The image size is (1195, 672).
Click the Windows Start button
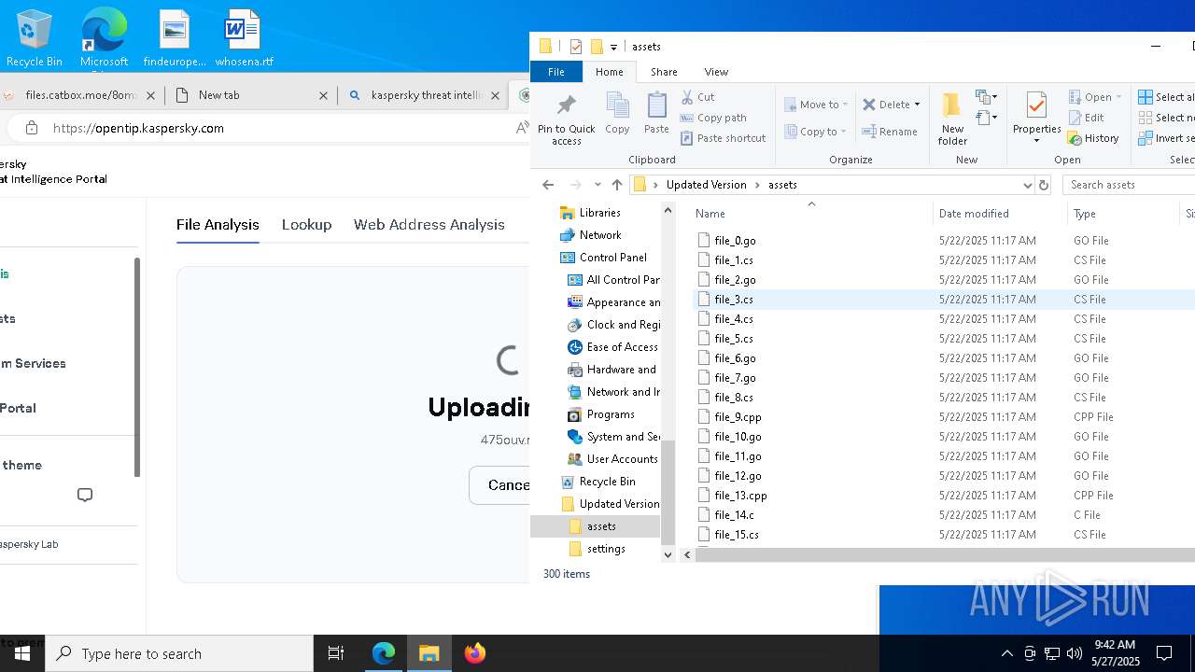click(x=22, y=653)
